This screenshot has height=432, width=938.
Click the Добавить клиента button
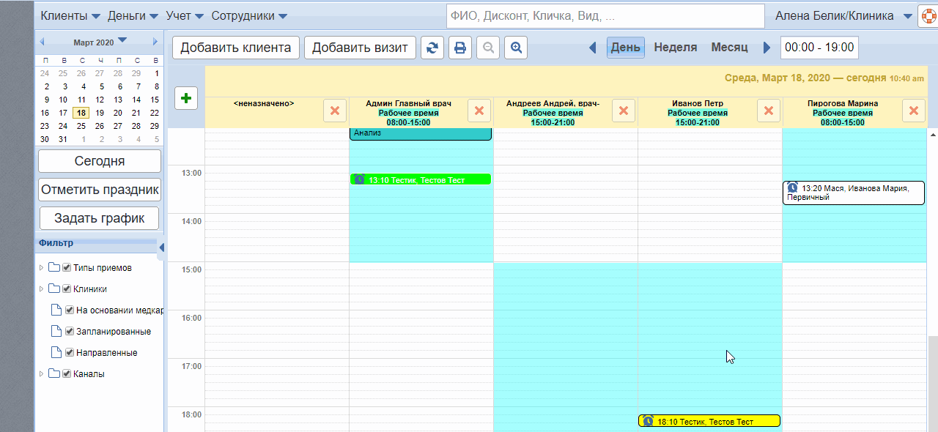click(236, 48)
